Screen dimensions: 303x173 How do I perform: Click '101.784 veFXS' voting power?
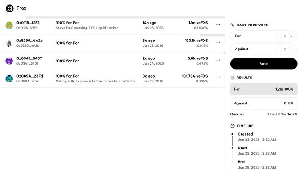(195, 76)
